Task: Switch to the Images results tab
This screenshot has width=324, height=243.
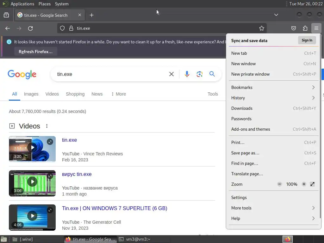Action: coord(31,94)
